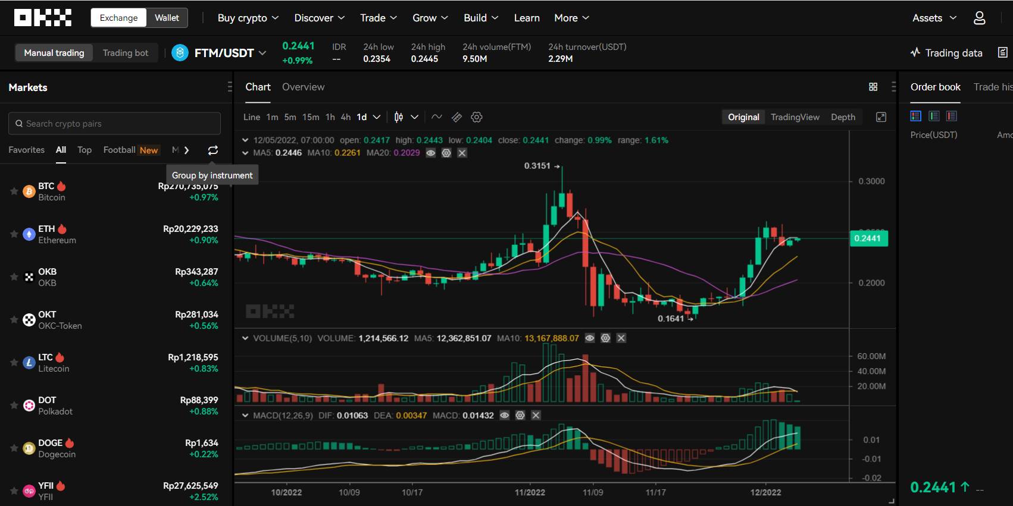The height and width of the screenshot is (506, 1013).
Task: Switch chart to Original view
Action: [743, 117]
